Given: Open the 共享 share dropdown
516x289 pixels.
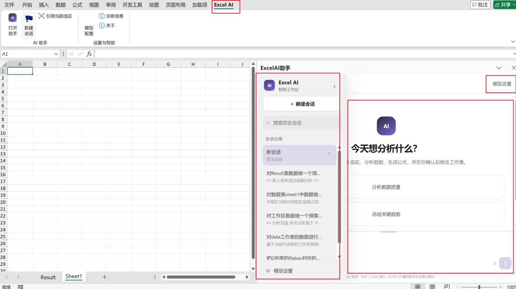Looking at the screenshot, I should (x=504, y=5).
